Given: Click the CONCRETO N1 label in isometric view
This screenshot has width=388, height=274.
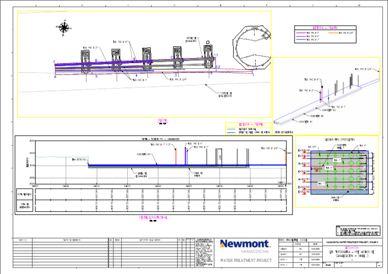Looking at the screenshot, I should (306, 122).
